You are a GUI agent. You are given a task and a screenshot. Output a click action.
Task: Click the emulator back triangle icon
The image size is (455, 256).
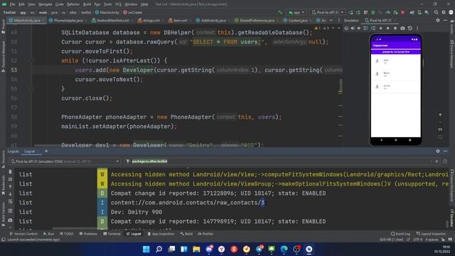(x=380, y=28)
